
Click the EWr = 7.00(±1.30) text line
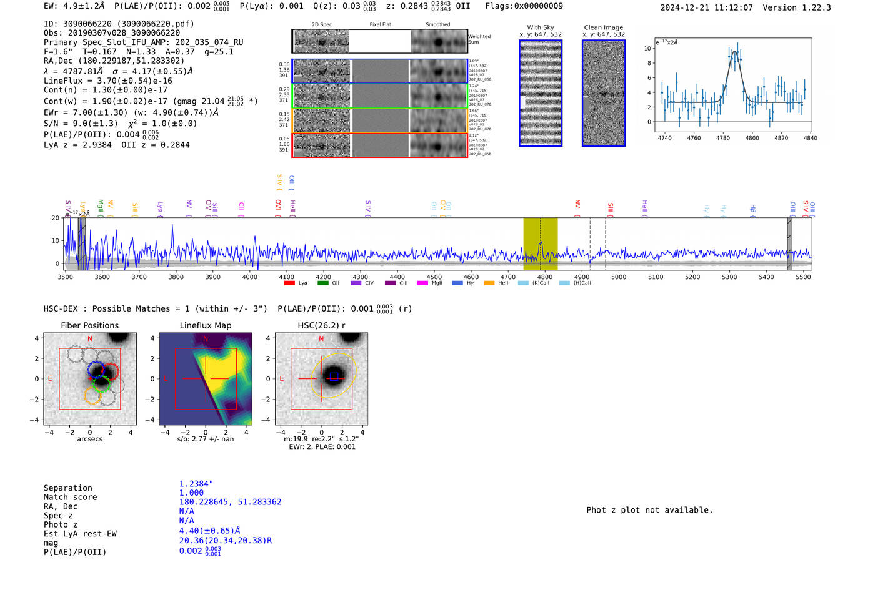tap(131, 112)
